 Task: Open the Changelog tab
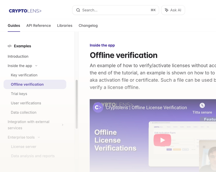point(88,26)
